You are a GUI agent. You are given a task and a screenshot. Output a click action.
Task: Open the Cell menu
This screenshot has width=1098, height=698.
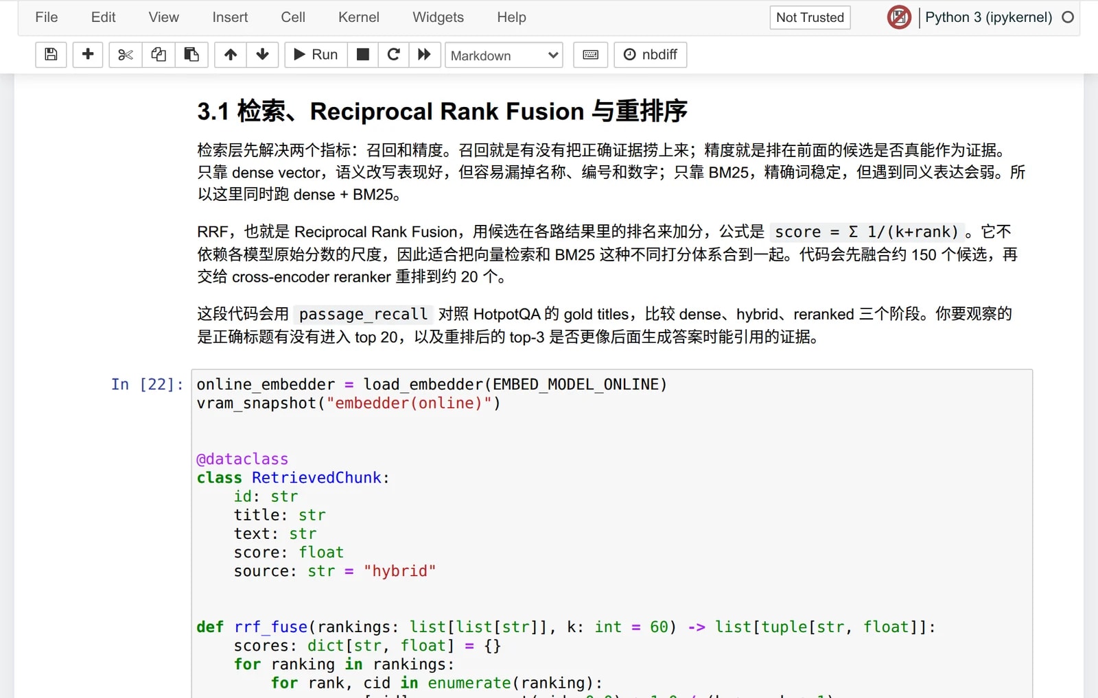(293, 17)
